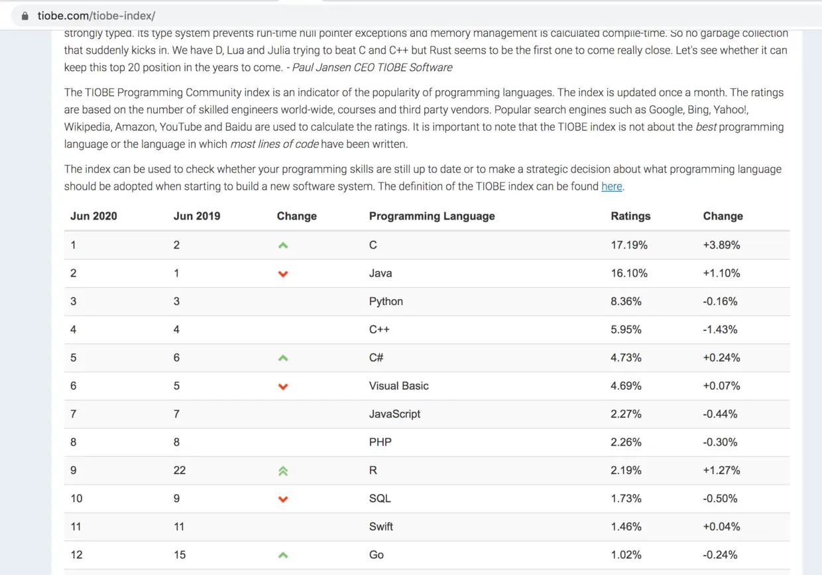Click the PHP language entry
The image size is (822, 575).
380,442
